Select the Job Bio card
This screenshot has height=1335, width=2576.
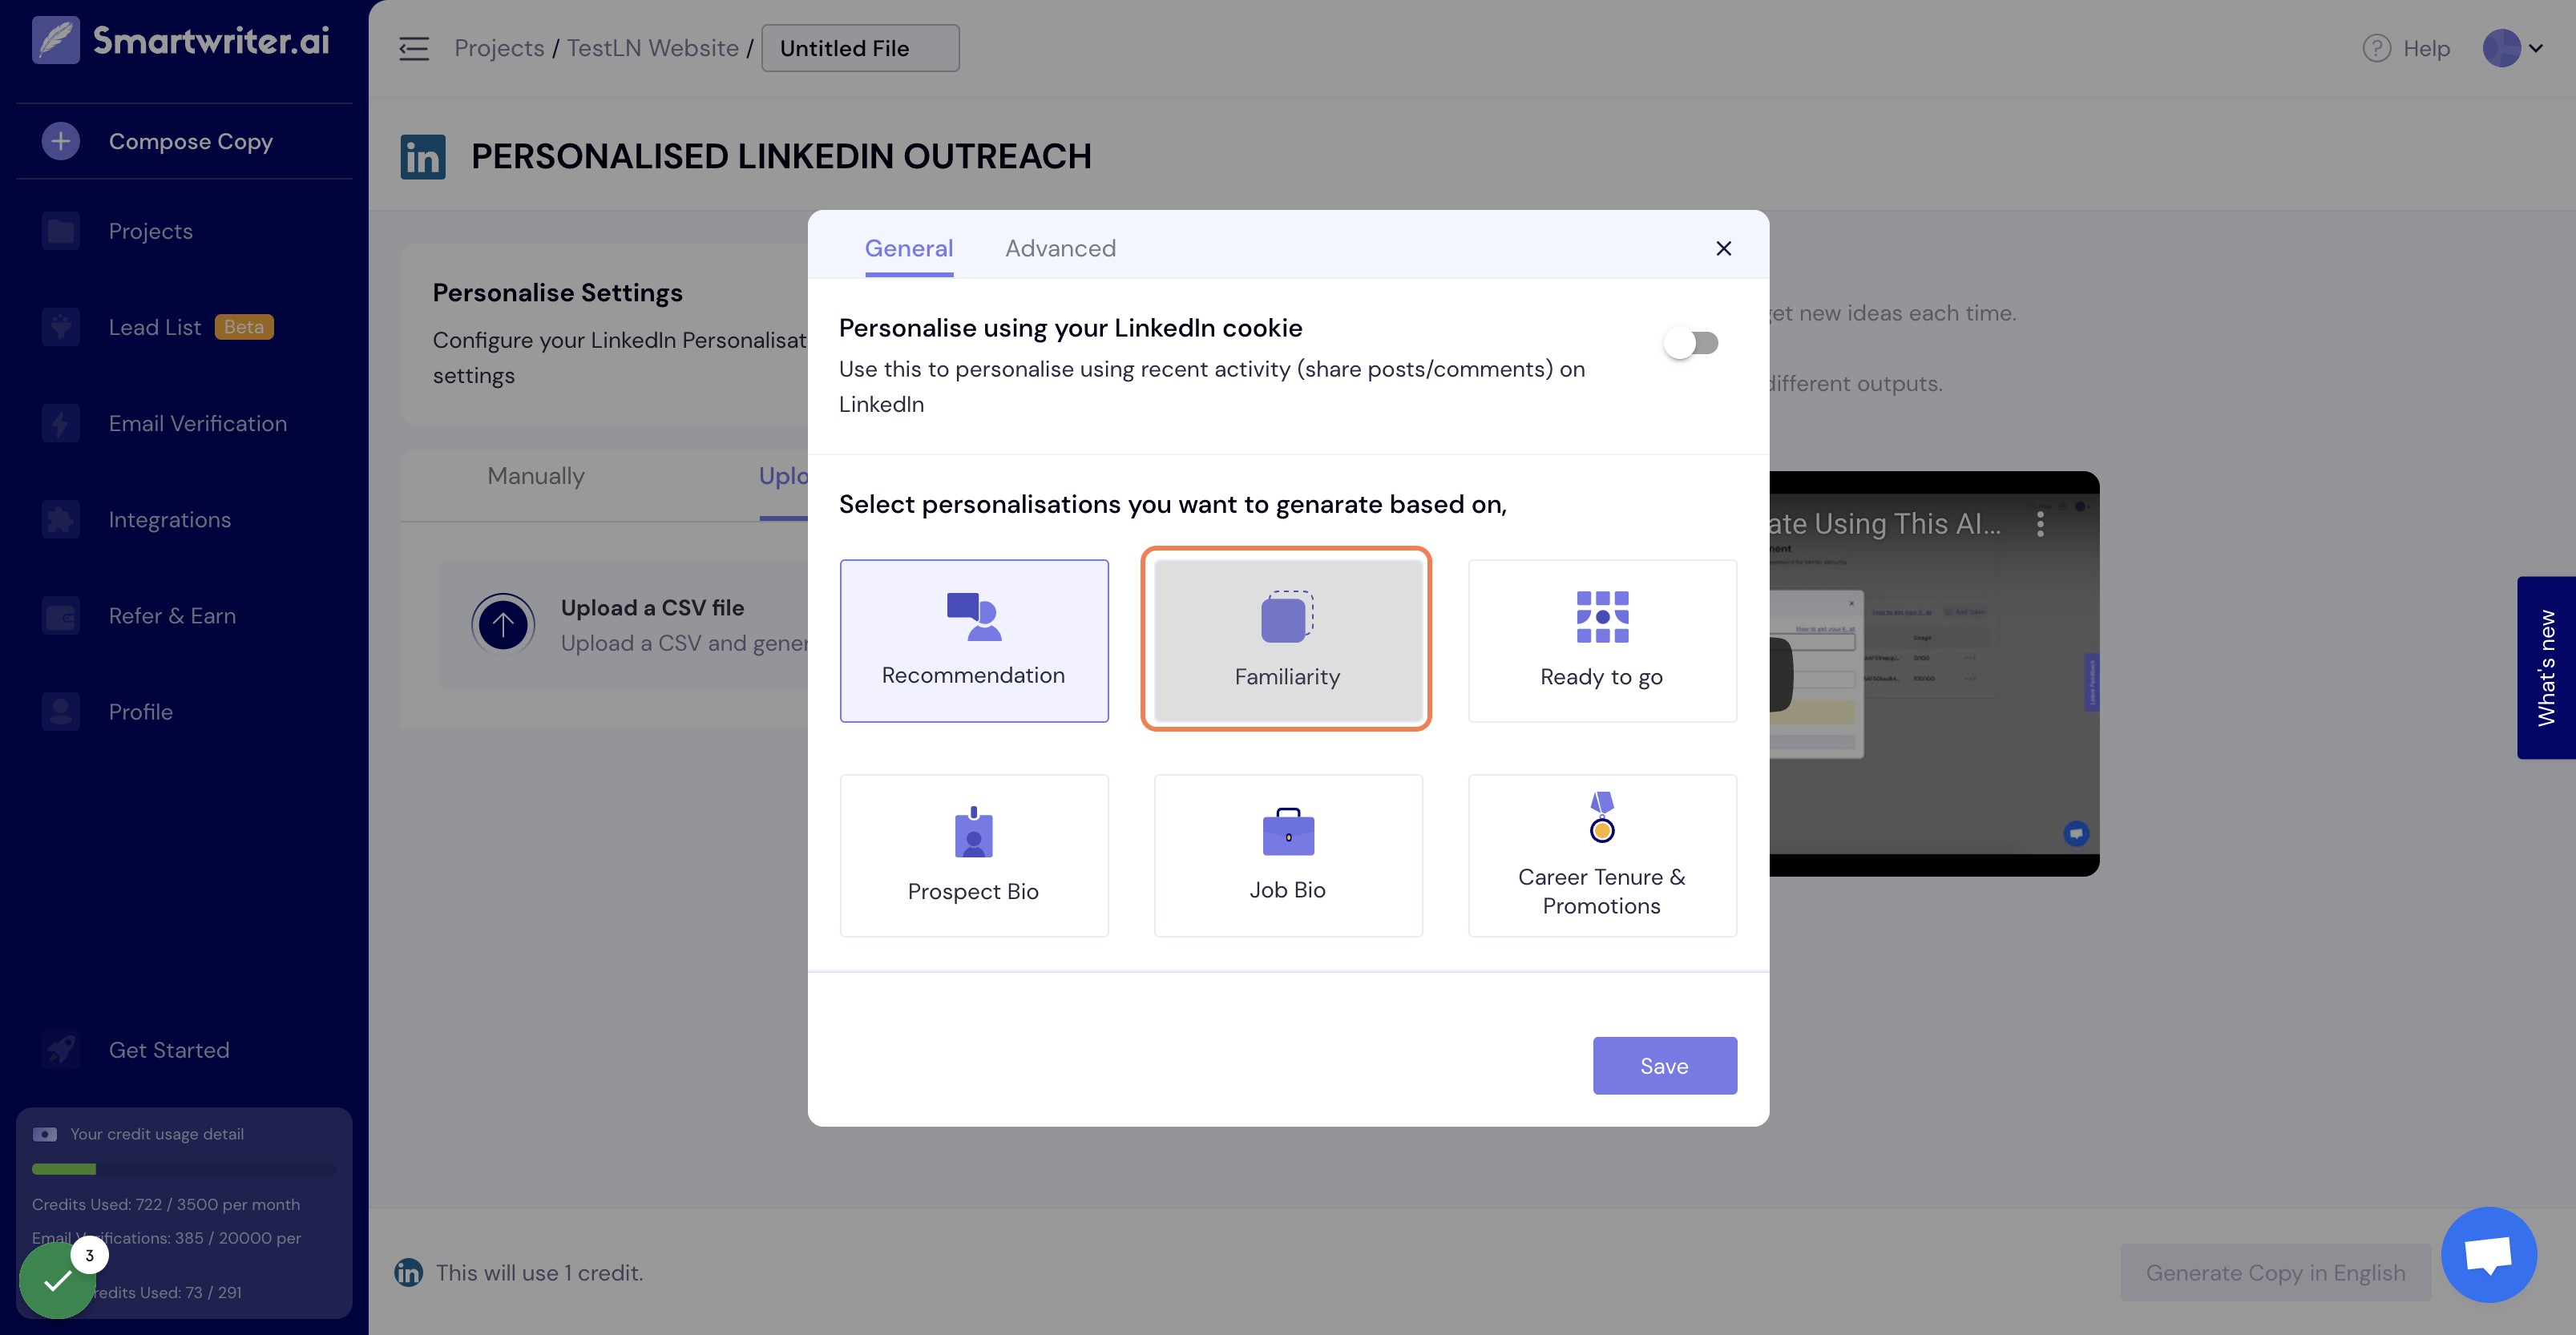point(1288,856)
